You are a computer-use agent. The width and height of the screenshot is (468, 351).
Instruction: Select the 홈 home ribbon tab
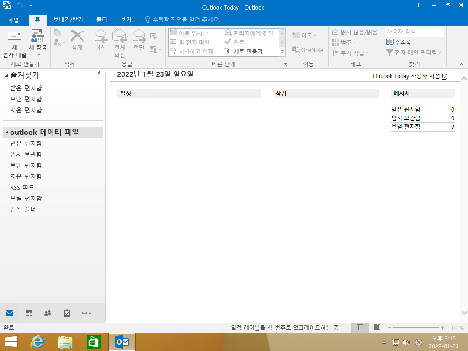tap(37, 20)
